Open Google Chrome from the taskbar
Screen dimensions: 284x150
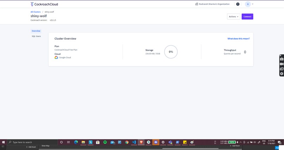click(127, 142)
